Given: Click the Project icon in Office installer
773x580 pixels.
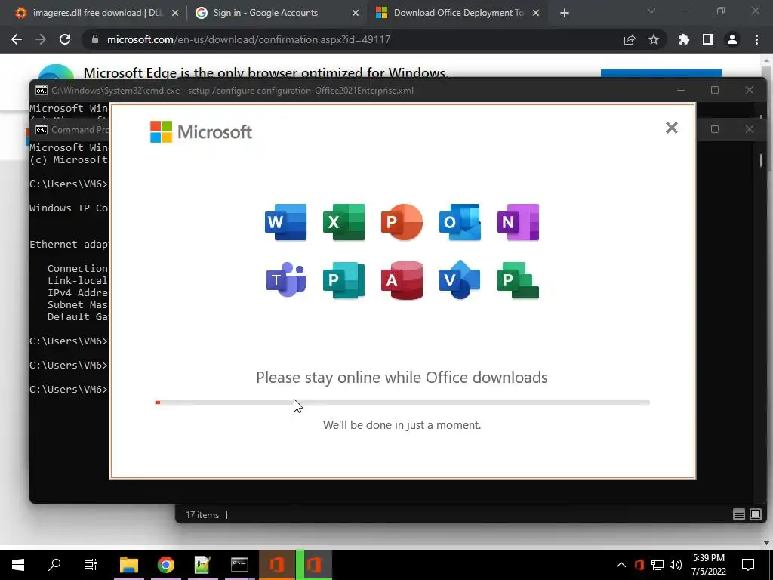Looking at the screenshot, I should 518,279.
